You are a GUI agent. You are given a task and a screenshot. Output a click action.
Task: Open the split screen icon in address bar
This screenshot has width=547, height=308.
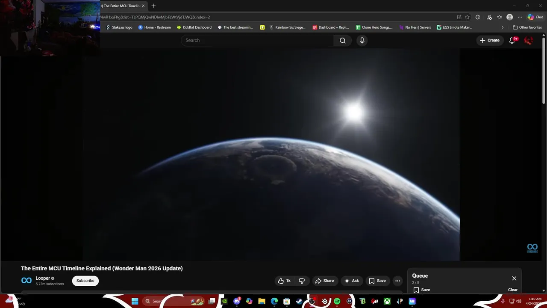click(x=459, y=17)
